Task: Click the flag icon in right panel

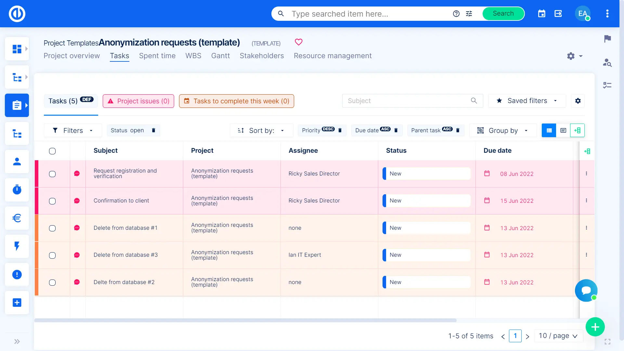Action: [607, 39]
